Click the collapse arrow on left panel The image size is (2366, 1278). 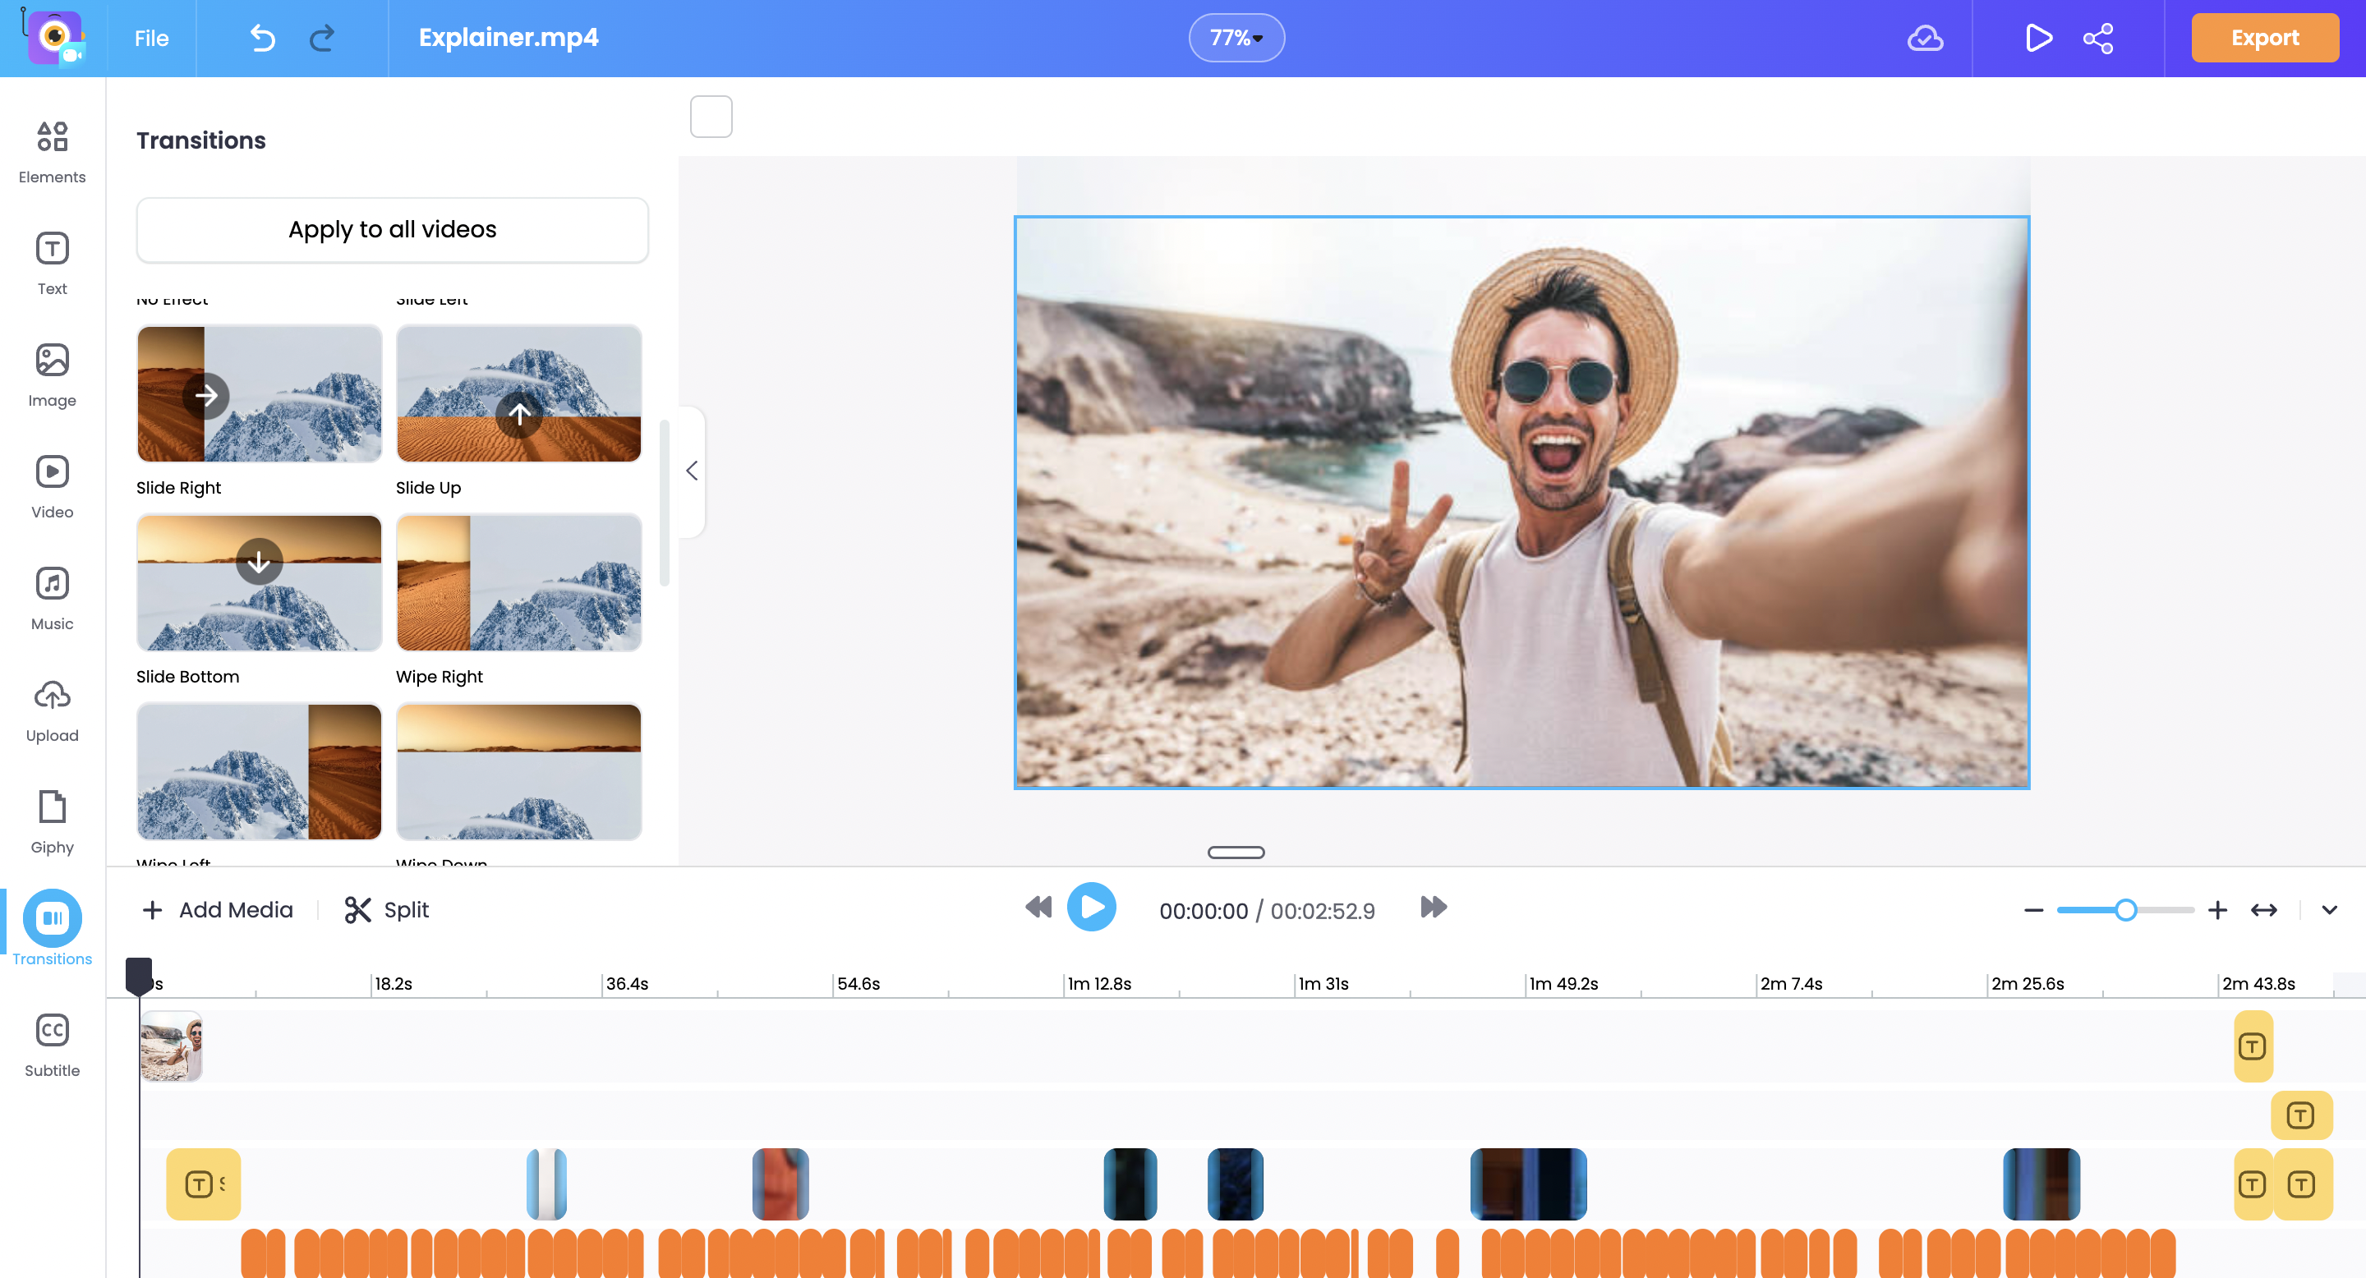pos(689,471)
